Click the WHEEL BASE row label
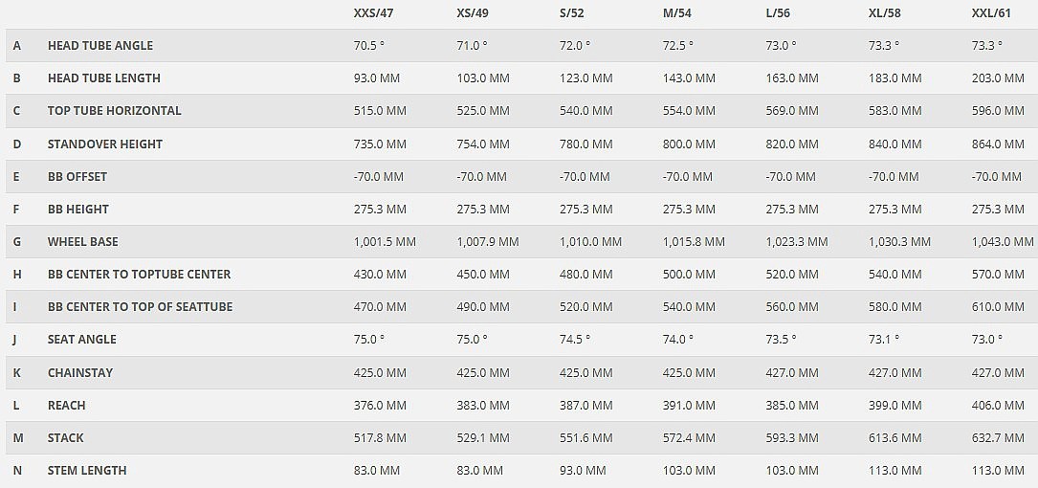1038x488 pixels. pyautogui.click(x=83, y=242)
